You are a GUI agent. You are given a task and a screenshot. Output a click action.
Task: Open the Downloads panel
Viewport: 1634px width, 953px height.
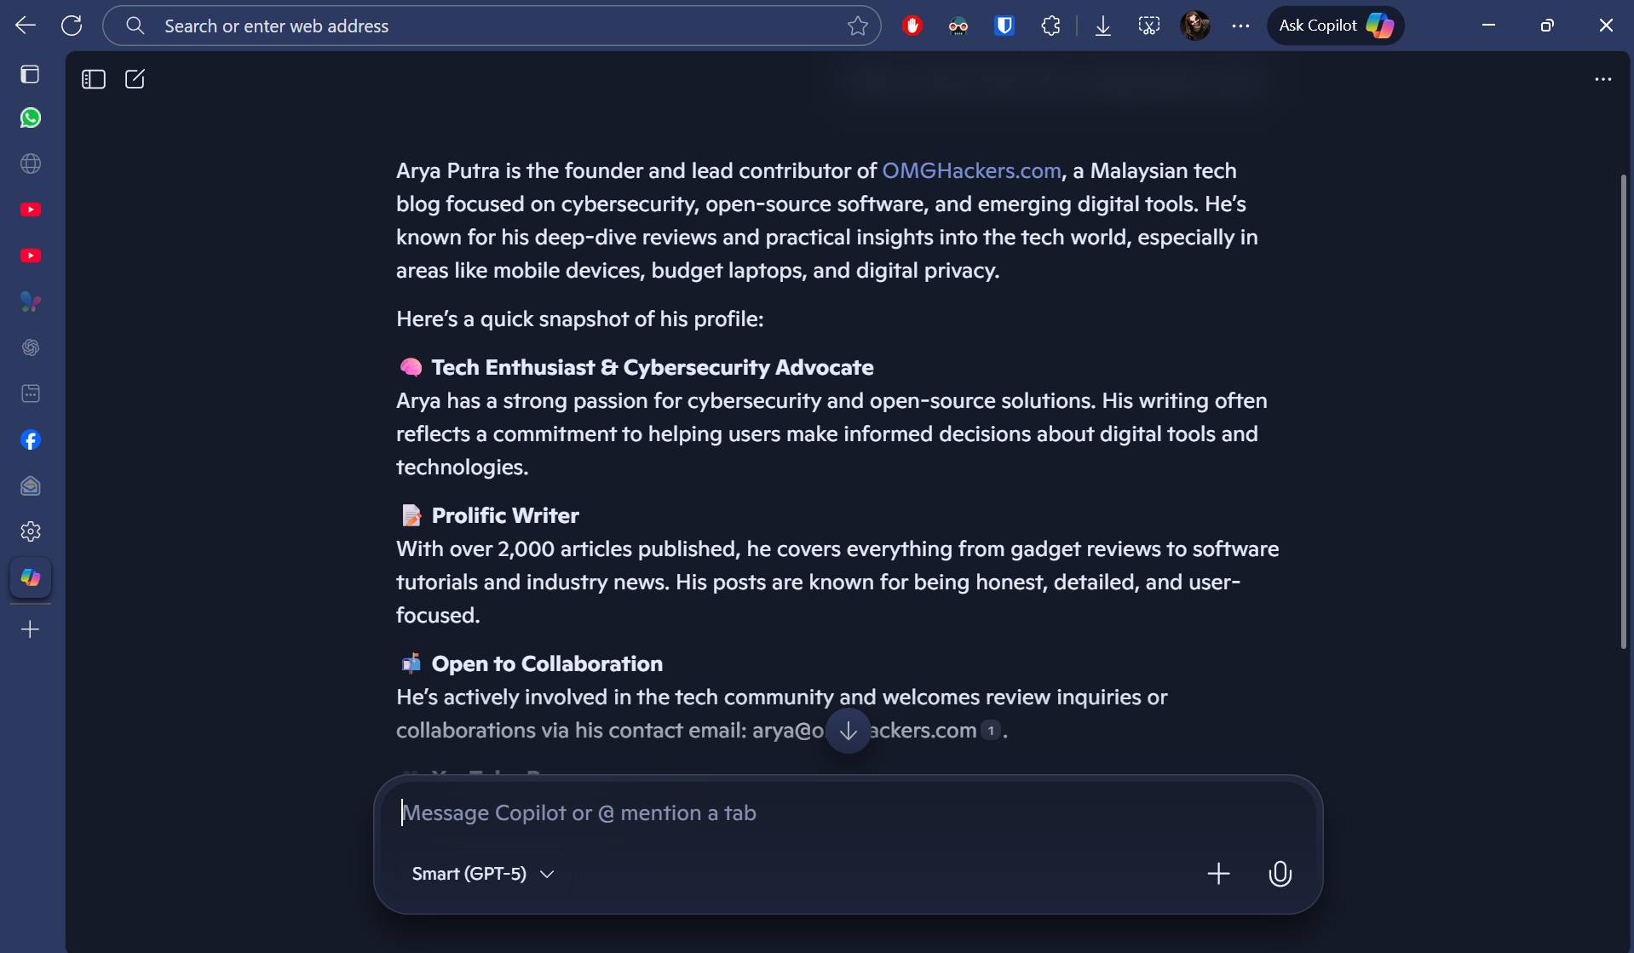point(1102,26)
